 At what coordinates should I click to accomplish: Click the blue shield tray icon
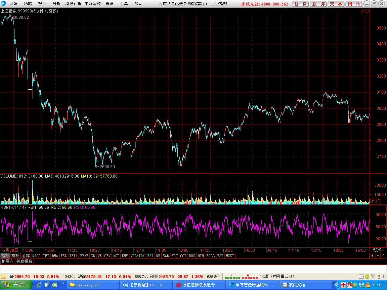[361, 285]
